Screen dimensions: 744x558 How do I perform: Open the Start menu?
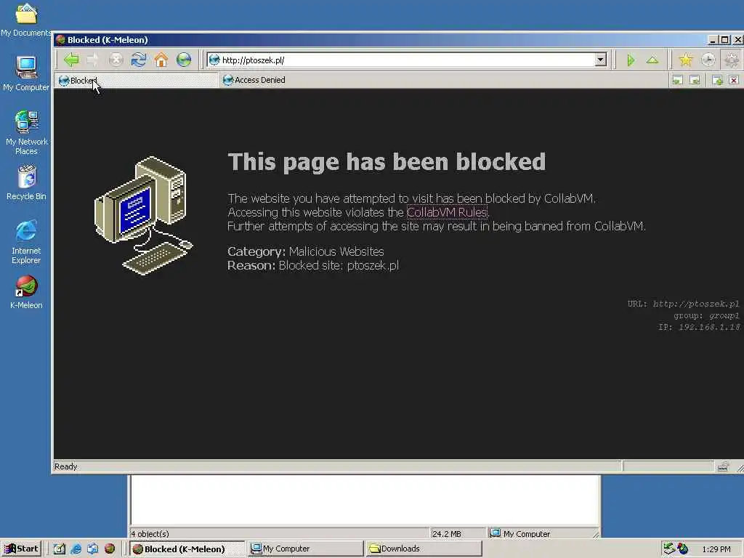[x=22, y=549]
